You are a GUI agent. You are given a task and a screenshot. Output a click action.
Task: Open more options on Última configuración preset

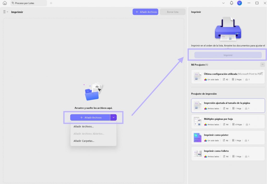tap(262, 73)
